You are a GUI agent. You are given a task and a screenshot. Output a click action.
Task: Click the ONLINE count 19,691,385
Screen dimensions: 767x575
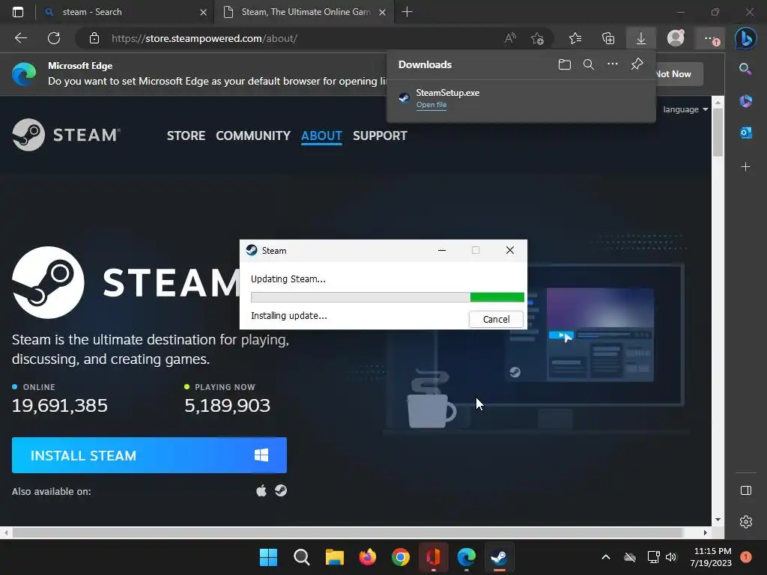(60, 405)
